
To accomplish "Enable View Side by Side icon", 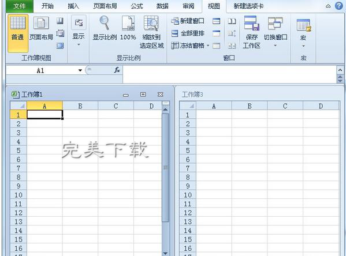I will point(232,21).
